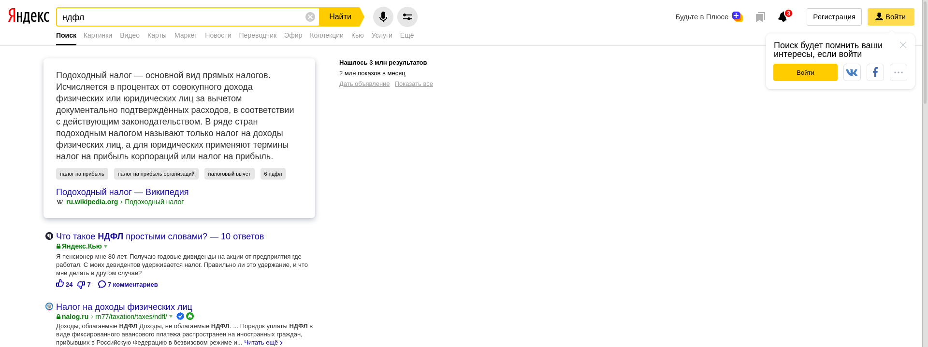Switch to the Коллекции tab

pyautogui.click(x=327, y=35)
